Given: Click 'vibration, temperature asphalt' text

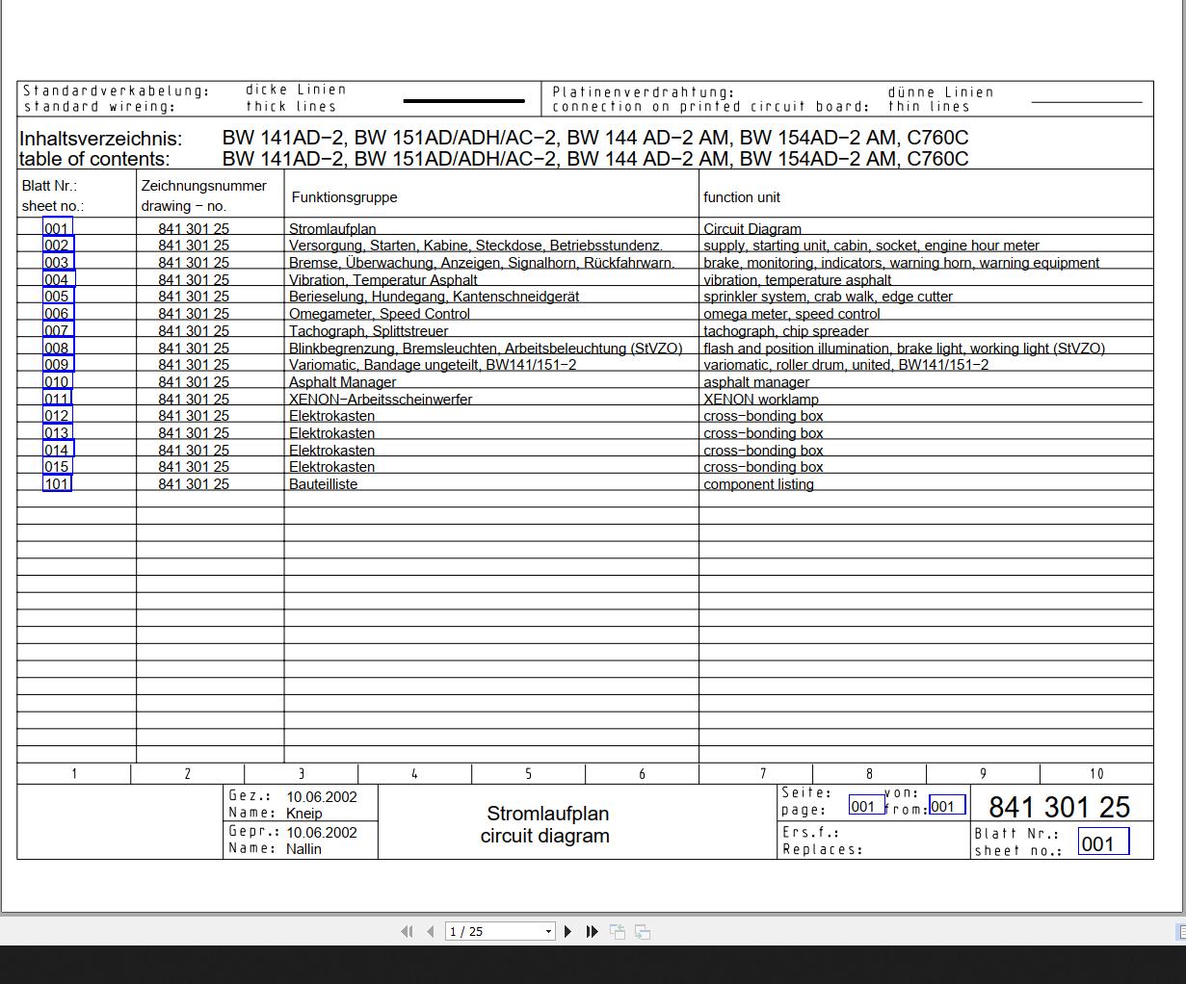Looking at the screenshot, I should 797,280.
